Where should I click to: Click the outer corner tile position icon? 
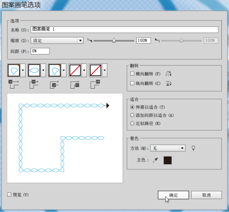(14, 84)
